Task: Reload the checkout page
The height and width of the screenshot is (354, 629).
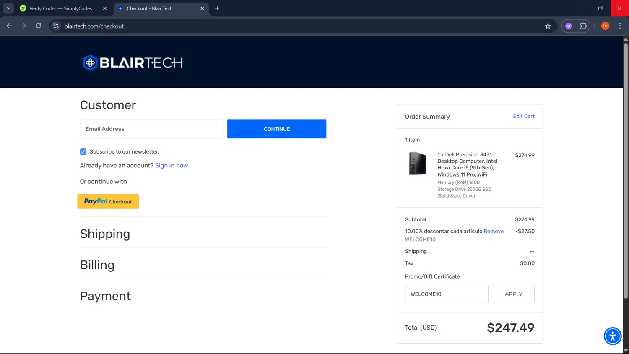Action: tap(39, 26)
